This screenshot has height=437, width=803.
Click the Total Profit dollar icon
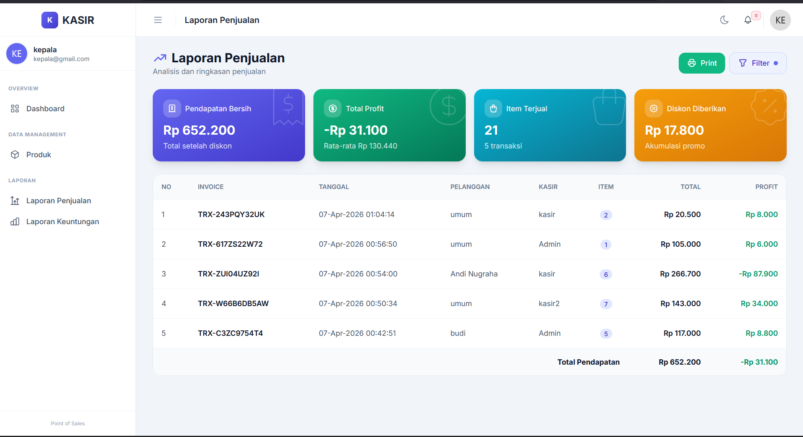[333, 109]
